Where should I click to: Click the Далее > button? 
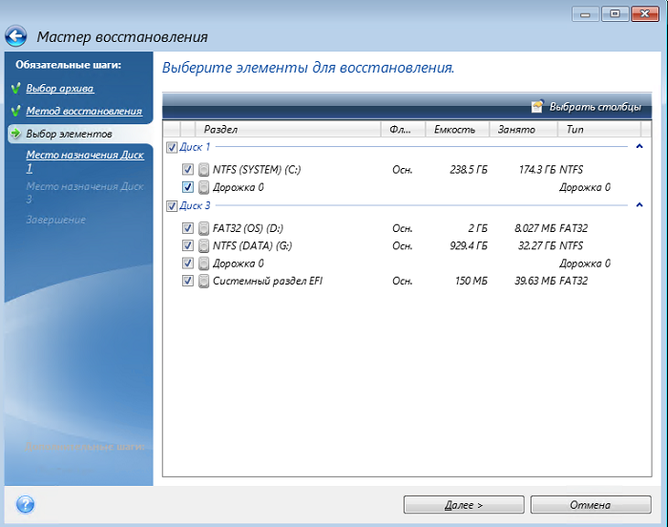click(x=463, y=504)
